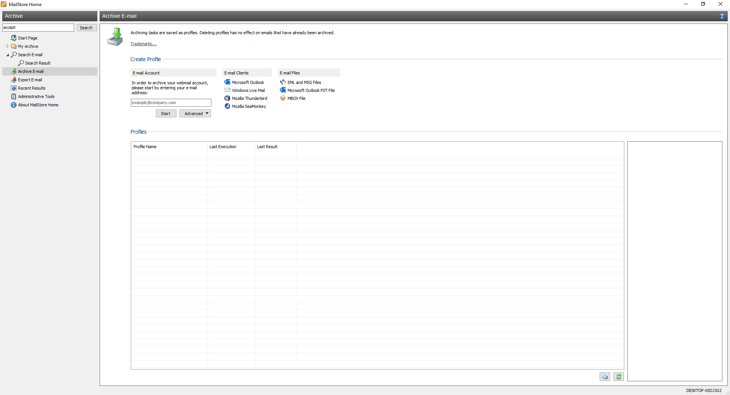The image size is (730, 395).
Task: Open the Advanced dropdown menu
Action: click(195, 114)
